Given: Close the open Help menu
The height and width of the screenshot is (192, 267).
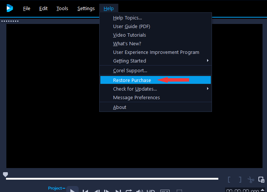Looking at the screenshot, I should click(x=109, y=8).
